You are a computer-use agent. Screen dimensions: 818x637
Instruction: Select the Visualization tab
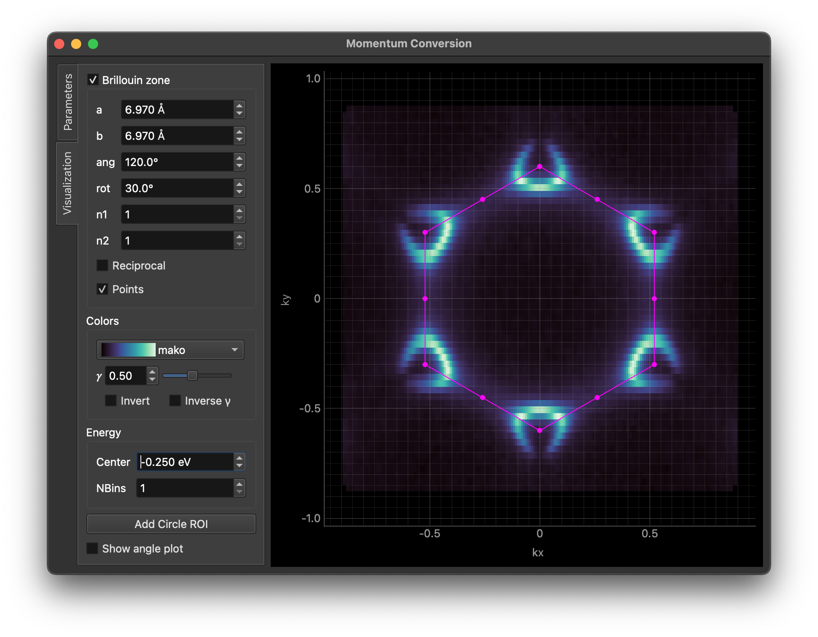[x=67, y=183]
